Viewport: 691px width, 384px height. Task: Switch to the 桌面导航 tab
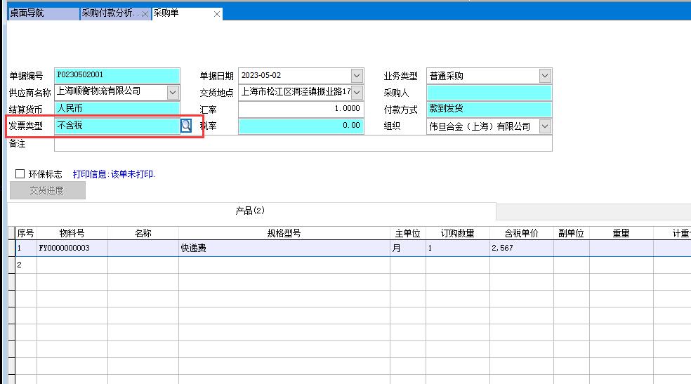[x=42, y=13]
